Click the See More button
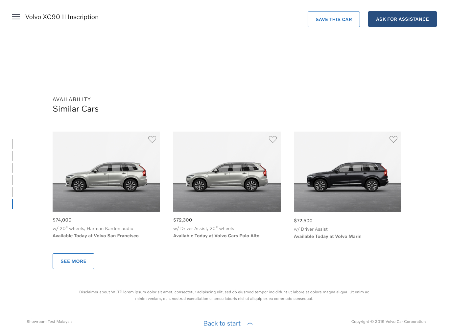Image resolution: width=449 pixels, height=336 pixels. (x=73, y=261)
